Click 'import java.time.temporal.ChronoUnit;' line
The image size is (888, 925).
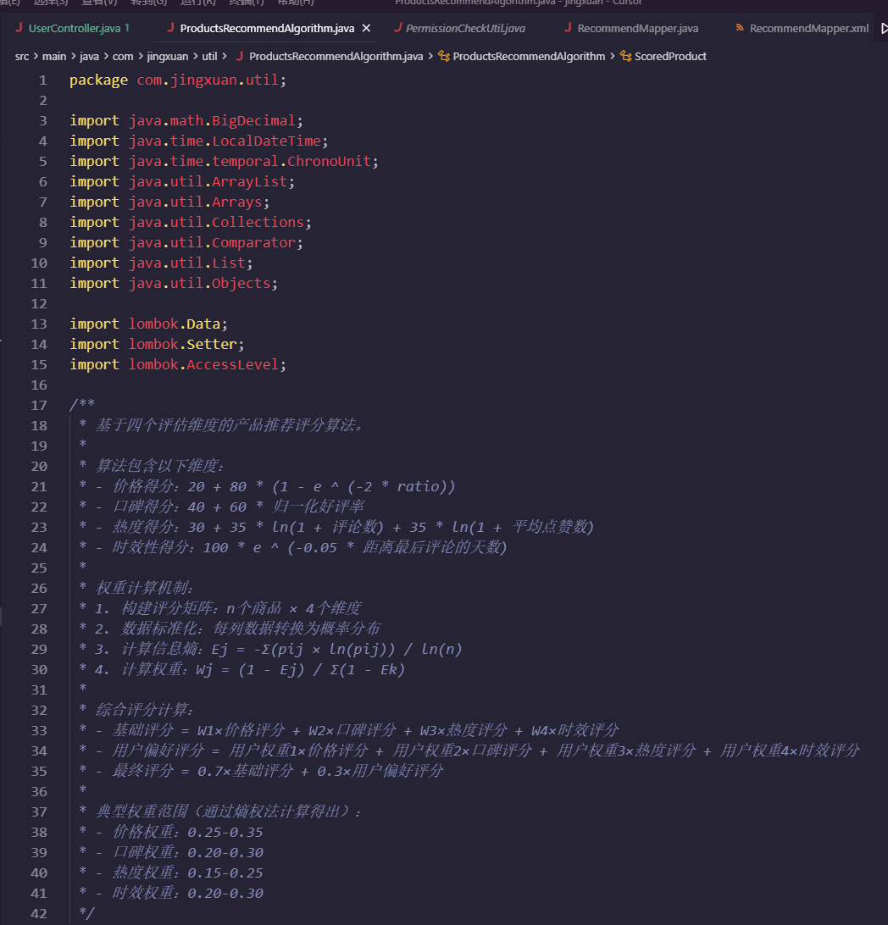coord(224,161)
